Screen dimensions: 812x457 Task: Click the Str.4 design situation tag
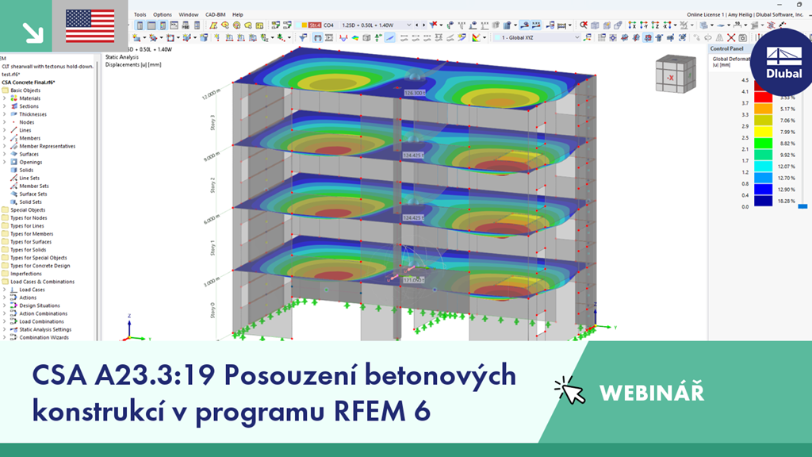(315, 25)
